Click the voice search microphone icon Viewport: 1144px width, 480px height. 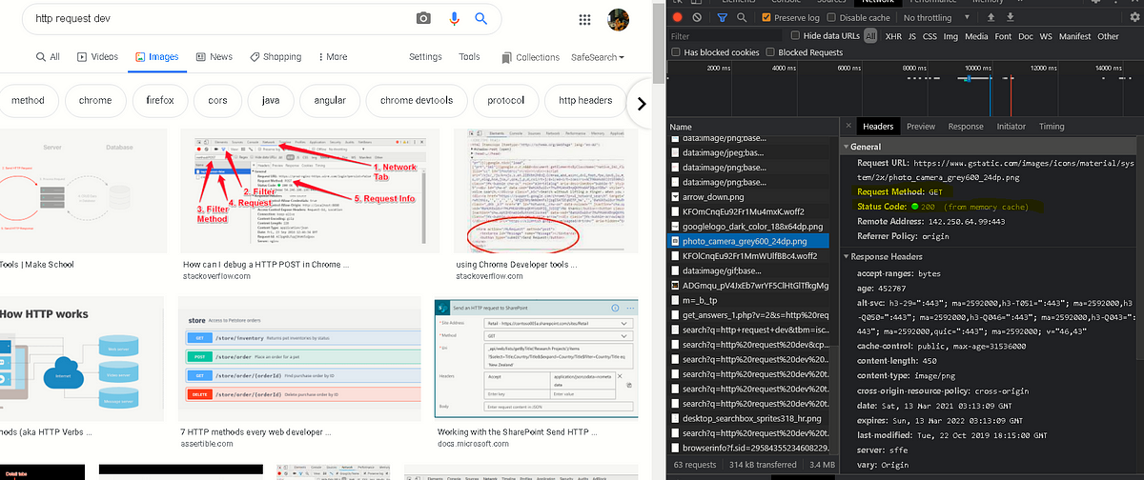coord(454,19)
